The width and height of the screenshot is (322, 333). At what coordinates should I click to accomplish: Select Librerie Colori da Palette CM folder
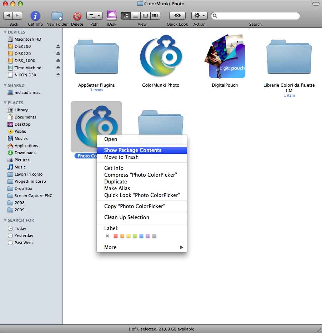tap(289, 57)
